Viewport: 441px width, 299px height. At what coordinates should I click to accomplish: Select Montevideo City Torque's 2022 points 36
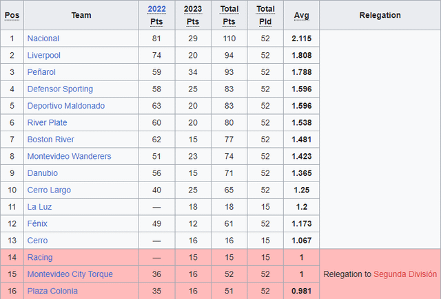(156, 274)
